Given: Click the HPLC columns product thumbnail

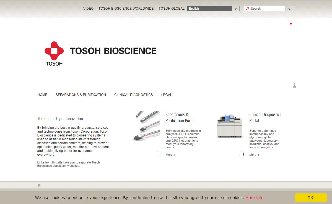Looking at the screenshot, I should tap(147, 126).
